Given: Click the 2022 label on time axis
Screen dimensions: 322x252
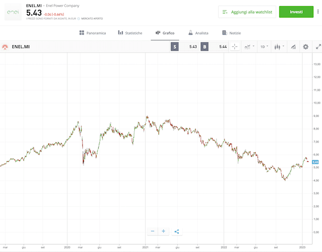Looking at the screenshot, I should pyautogui.click(x=224, y=247).
